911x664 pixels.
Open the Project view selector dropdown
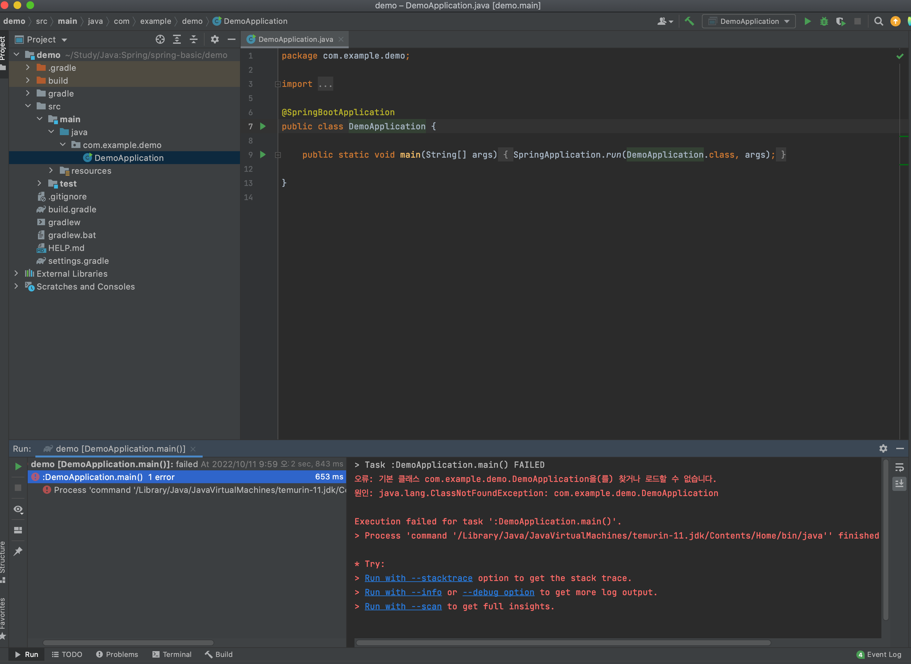point(41,39)
